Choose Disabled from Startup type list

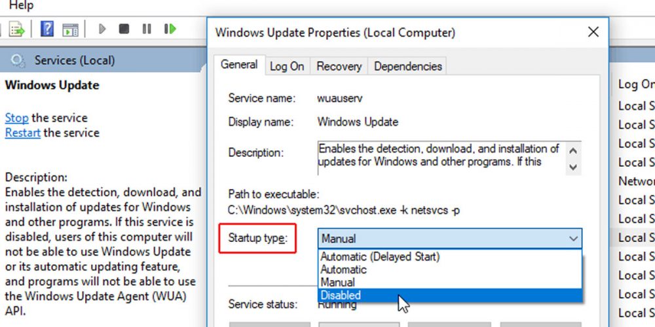(341, 296)
